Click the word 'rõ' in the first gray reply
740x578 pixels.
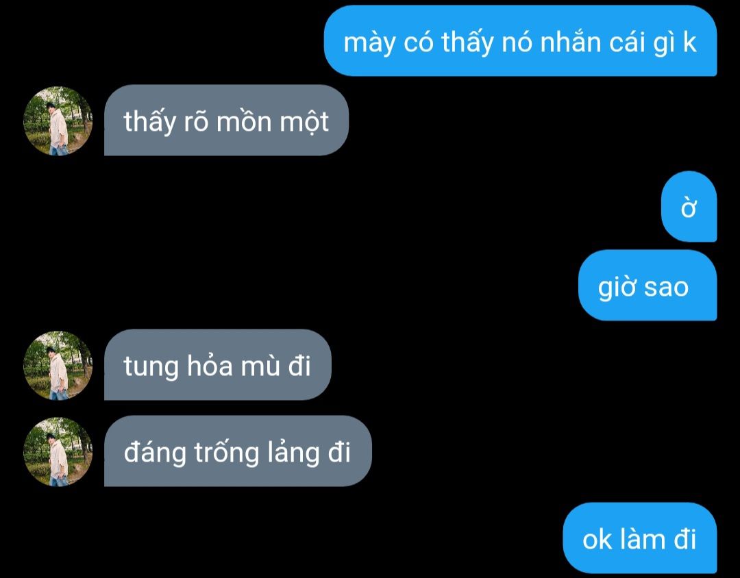196,122
